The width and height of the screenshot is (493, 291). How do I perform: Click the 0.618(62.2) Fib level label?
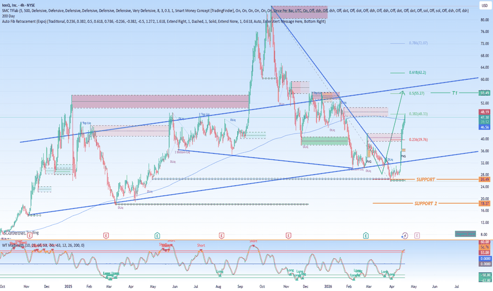pyautogui.click(x=417, y=72)
